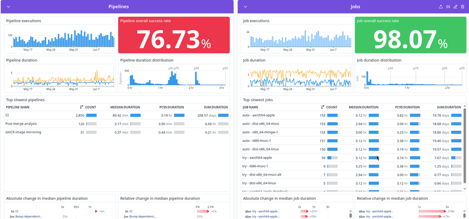Image resolution: width=469 pixels, height=219 pixels.
Task: Select the Post merge analysis pipeline row
Action: [x=117, y=124]
